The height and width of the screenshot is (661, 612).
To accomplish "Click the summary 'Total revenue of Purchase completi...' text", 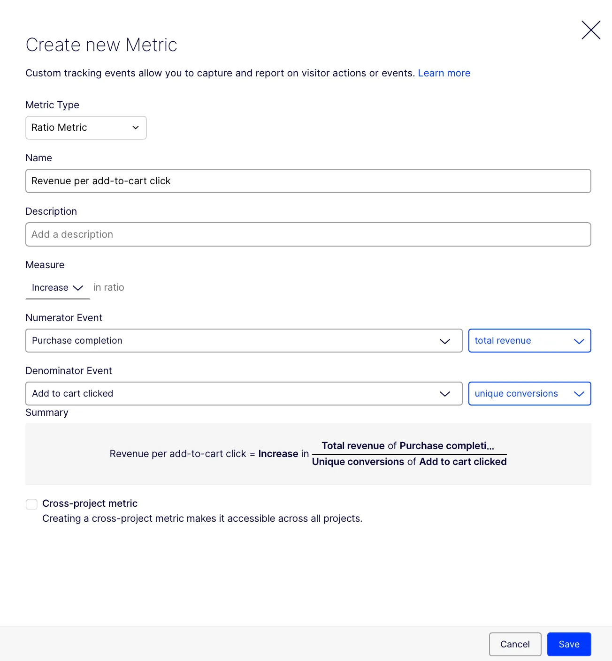I will click(x=408, y=446).
